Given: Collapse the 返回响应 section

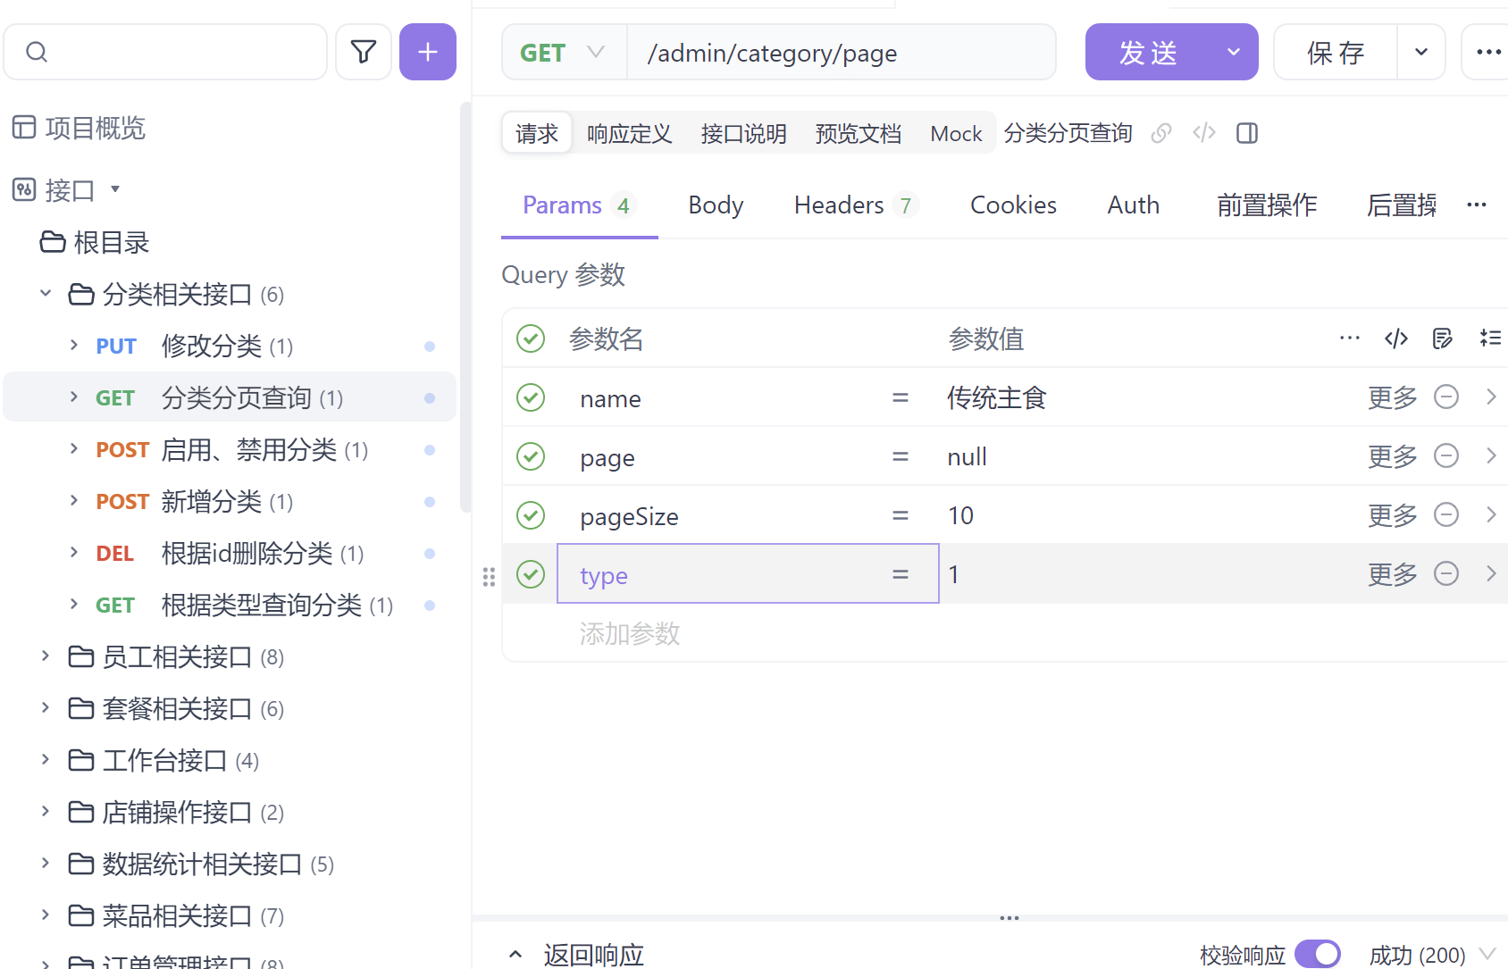Looking at the screenshot, I should coord(515,955).
